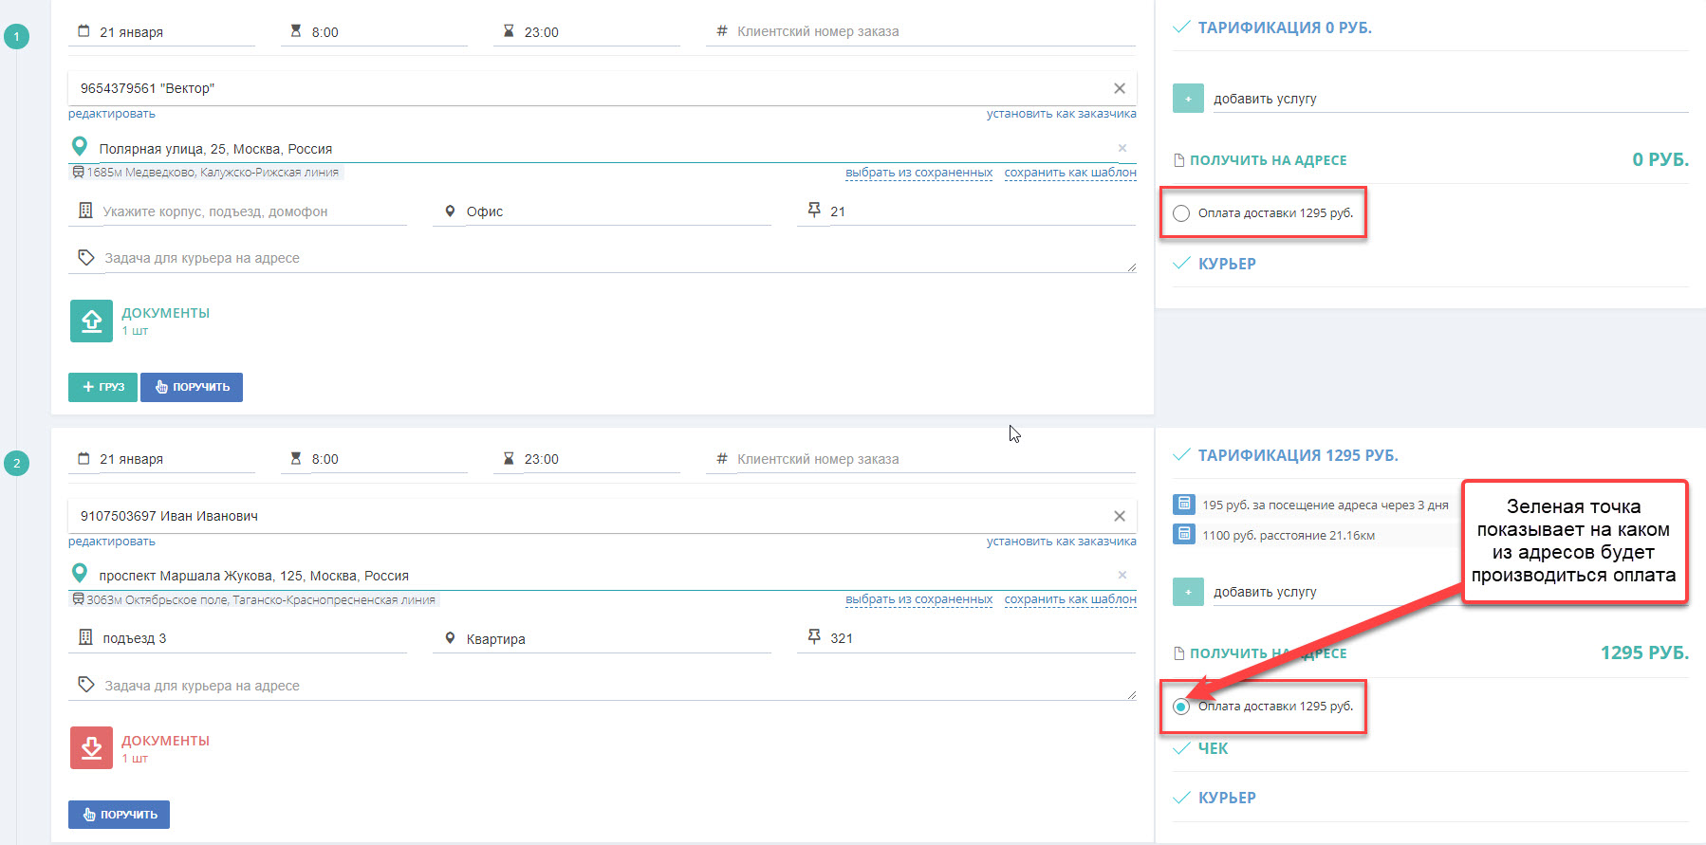Click the address 2 step number circle
Screen dimensions: 1706x845
[x=16, y=463]
